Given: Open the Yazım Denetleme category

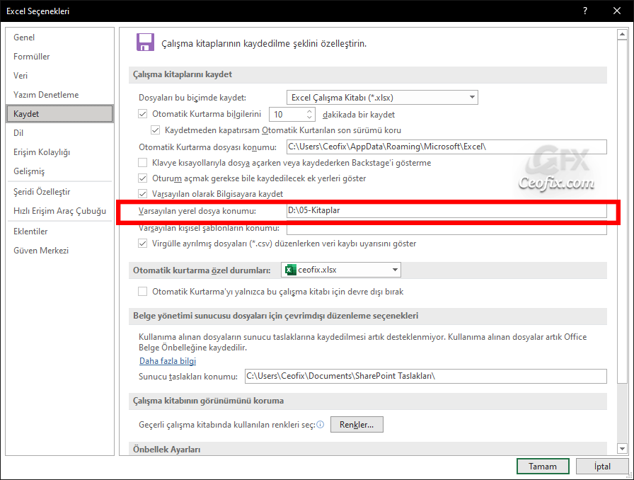Looking at the screenshot, I should (x=60, y=95).
